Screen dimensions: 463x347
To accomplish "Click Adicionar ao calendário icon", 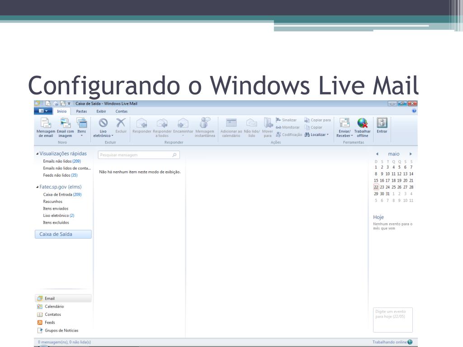I will 231,123.
